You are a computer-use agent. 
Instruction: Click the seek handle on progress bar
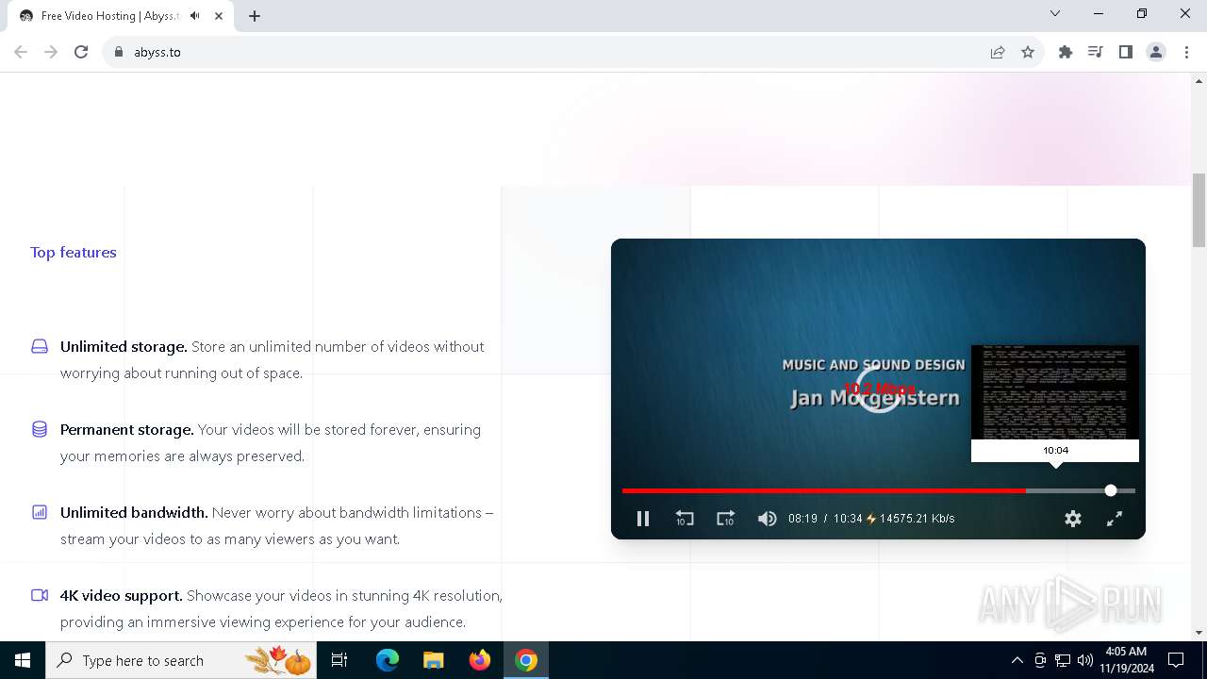point(1111,490)
